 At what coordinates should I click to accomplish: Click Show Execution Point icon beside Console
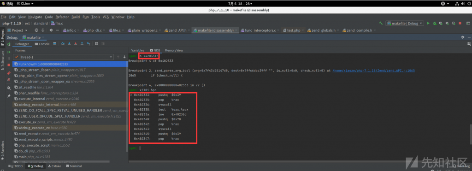54,44
